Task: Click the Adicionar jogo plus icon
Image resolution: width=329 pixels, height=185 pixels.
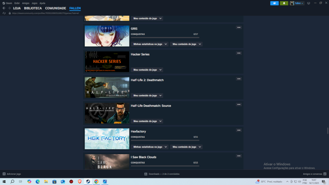Action: tap(4, 174)
